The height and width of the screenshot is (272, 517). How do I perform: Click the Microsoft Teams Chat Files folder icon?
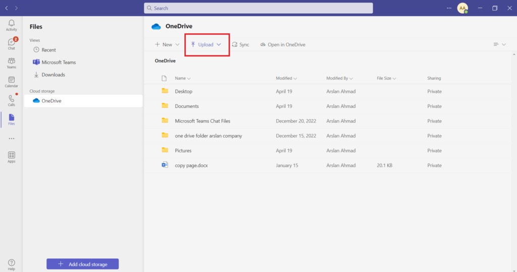(x=165, y=121)
